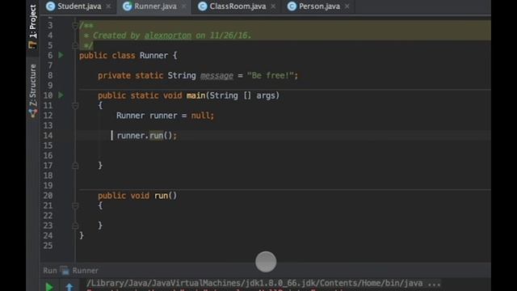Click the "Be free!" string literal
The height and width of the screenshot is (291, 517).
tap(271, 75)
